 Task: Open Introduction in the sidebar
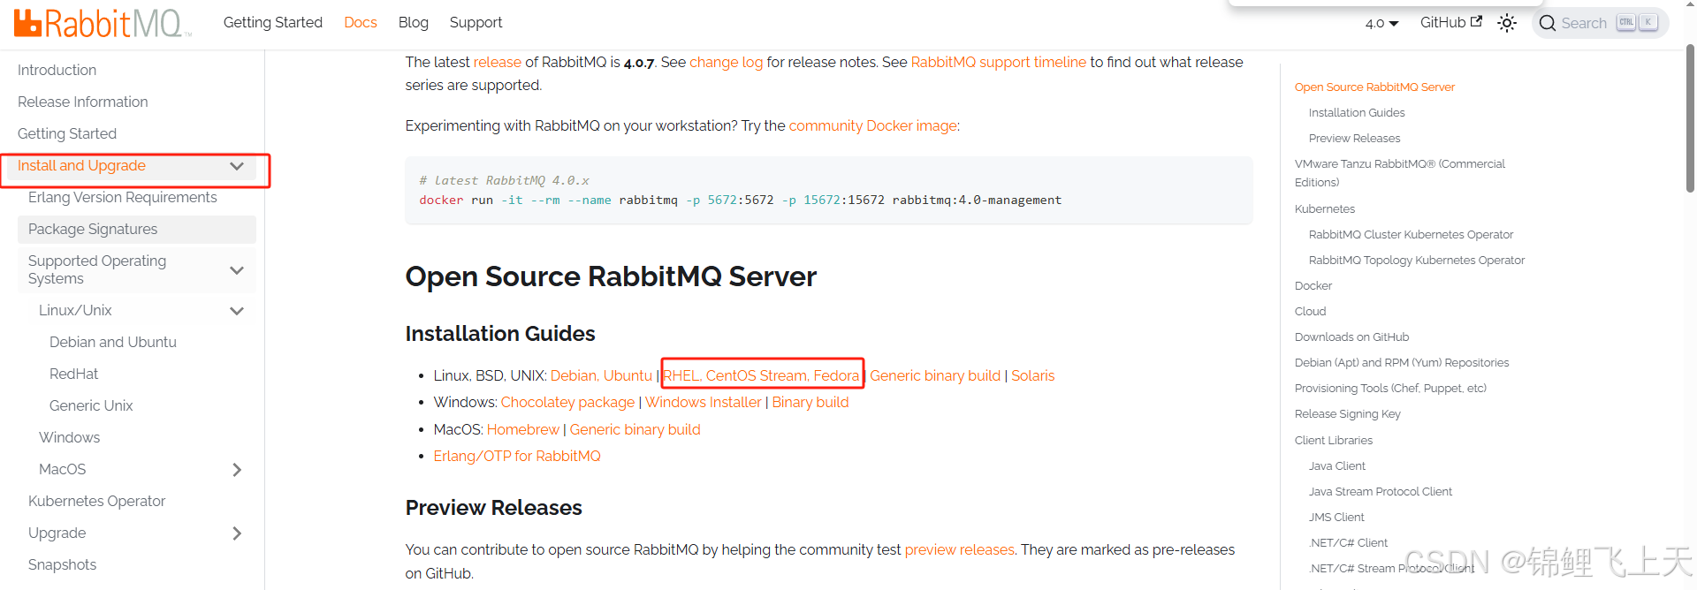point(57,70)
